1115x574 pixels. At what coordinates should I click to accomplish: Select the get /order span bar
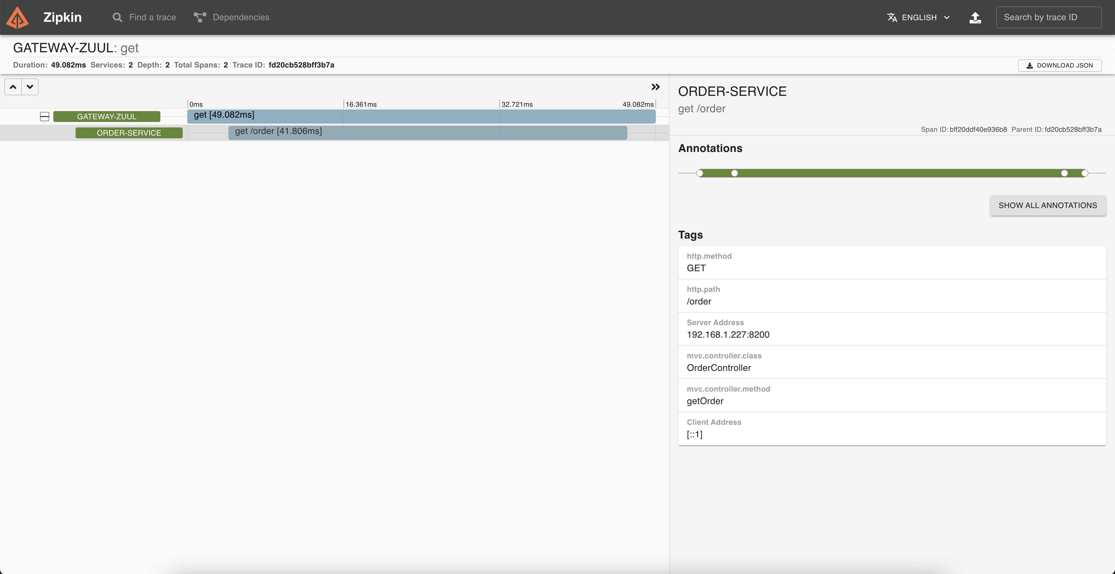[427, 132]
